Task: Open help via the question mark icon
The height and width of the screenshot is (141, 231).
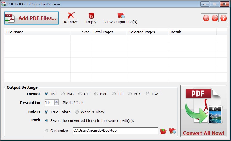Action: [223, 18]
